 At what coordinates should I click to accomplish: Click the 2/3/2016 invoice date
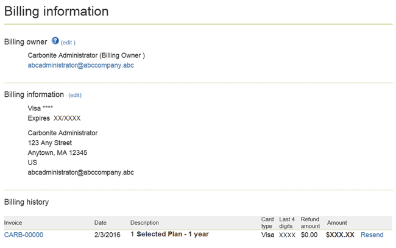point(107,235)
